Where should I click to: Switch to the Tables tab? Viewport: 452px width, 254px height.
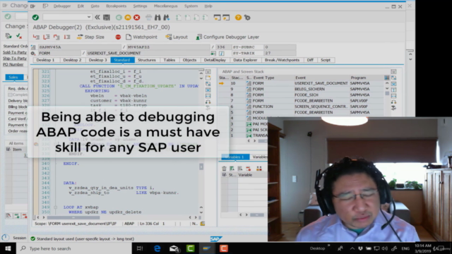(x=169, y=60)
